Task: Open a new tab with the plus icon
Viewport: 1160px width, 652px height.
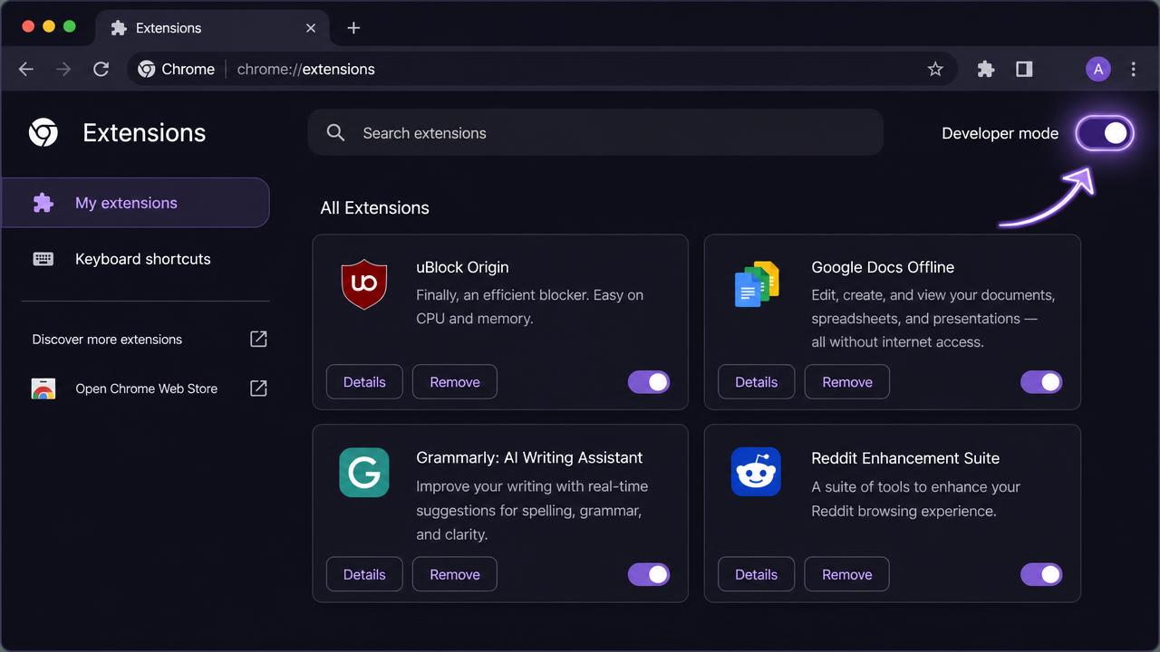Action: click(353, 28)
